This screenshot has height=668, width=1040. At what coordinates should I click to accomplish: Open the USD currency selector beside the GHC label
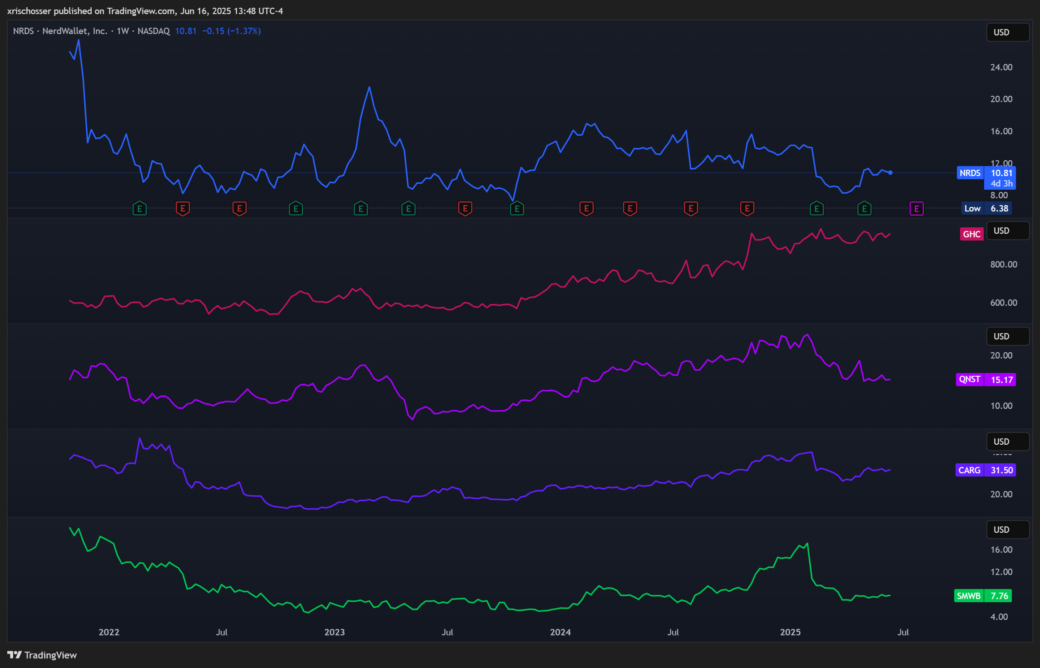[x=1008, y=231]
